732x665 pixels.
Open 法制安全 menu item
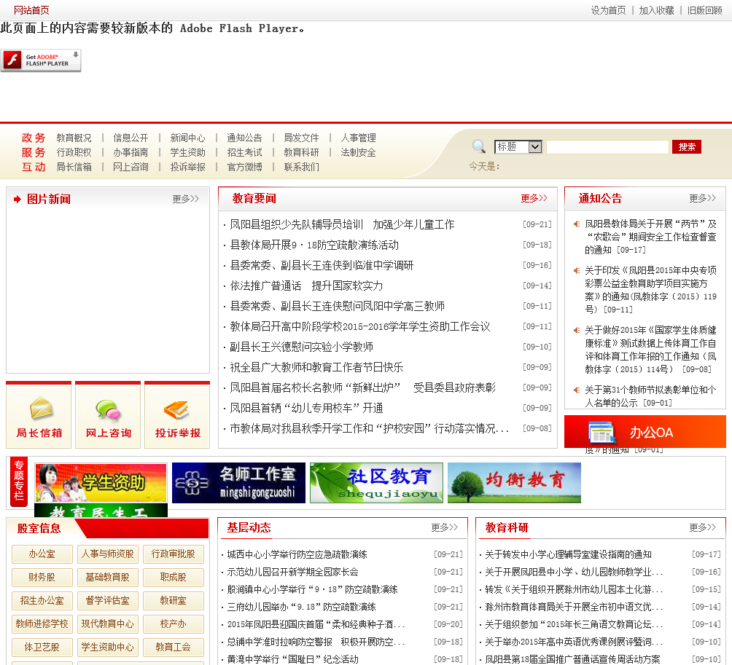(358, 152)
